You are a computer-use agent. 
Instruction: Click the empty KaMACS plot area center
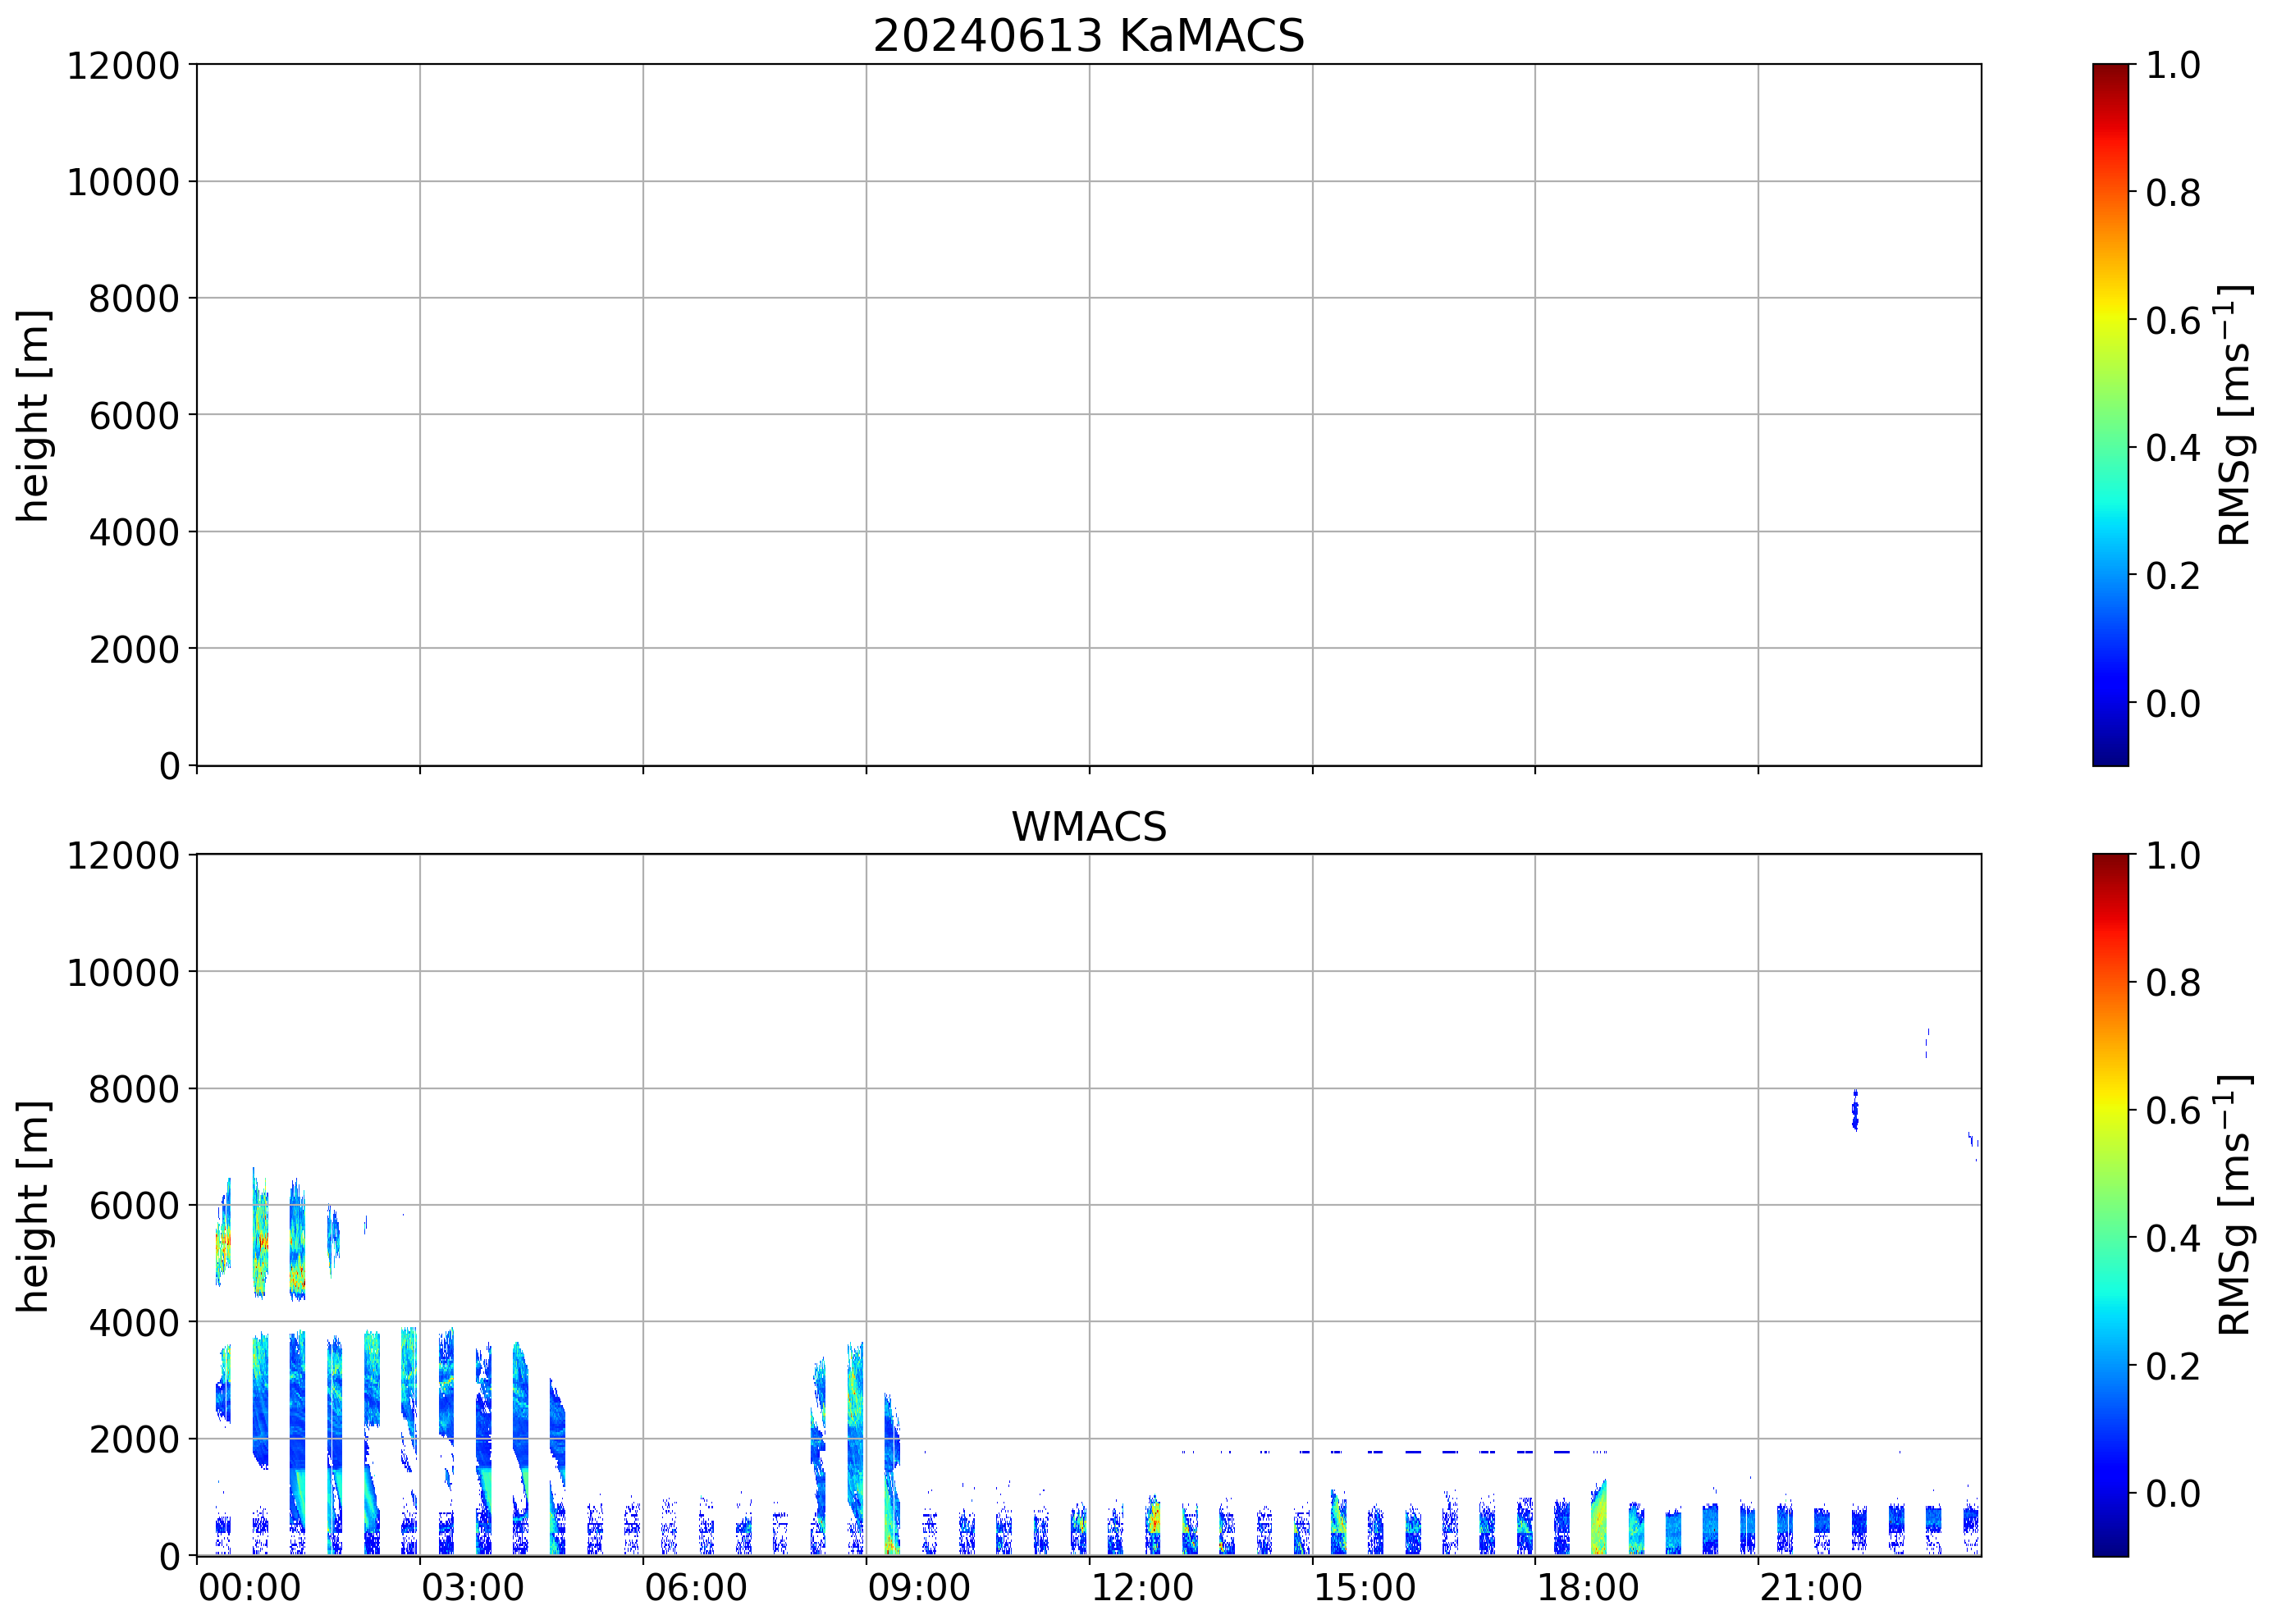(x=1087, y=415)
